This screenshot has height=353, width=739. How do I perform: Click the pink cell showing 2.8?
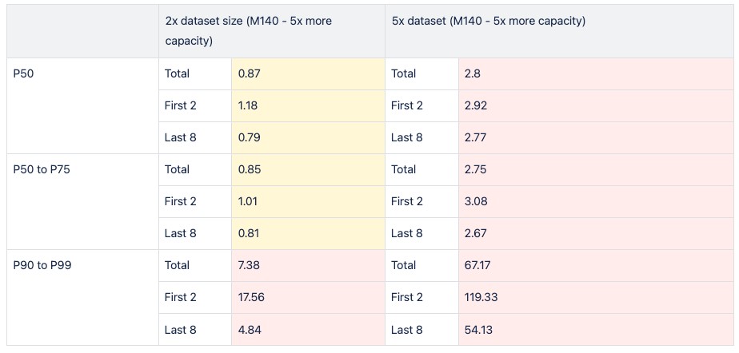click(x=595, y=73)
